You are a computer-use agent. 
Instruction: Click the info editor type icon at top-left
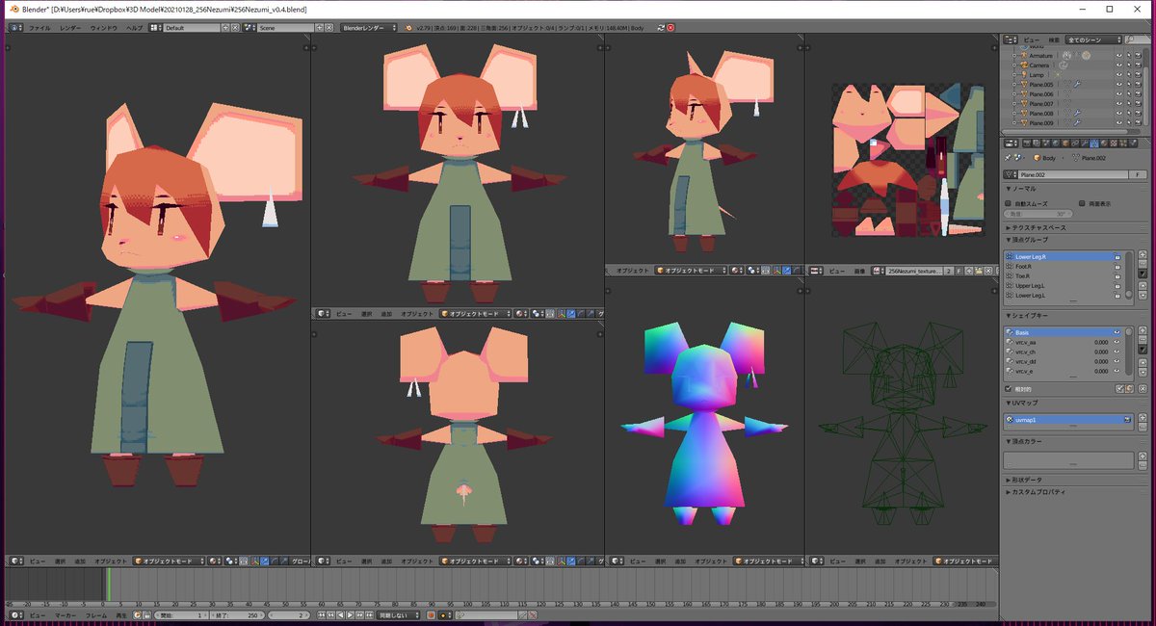tap(16, 28)
